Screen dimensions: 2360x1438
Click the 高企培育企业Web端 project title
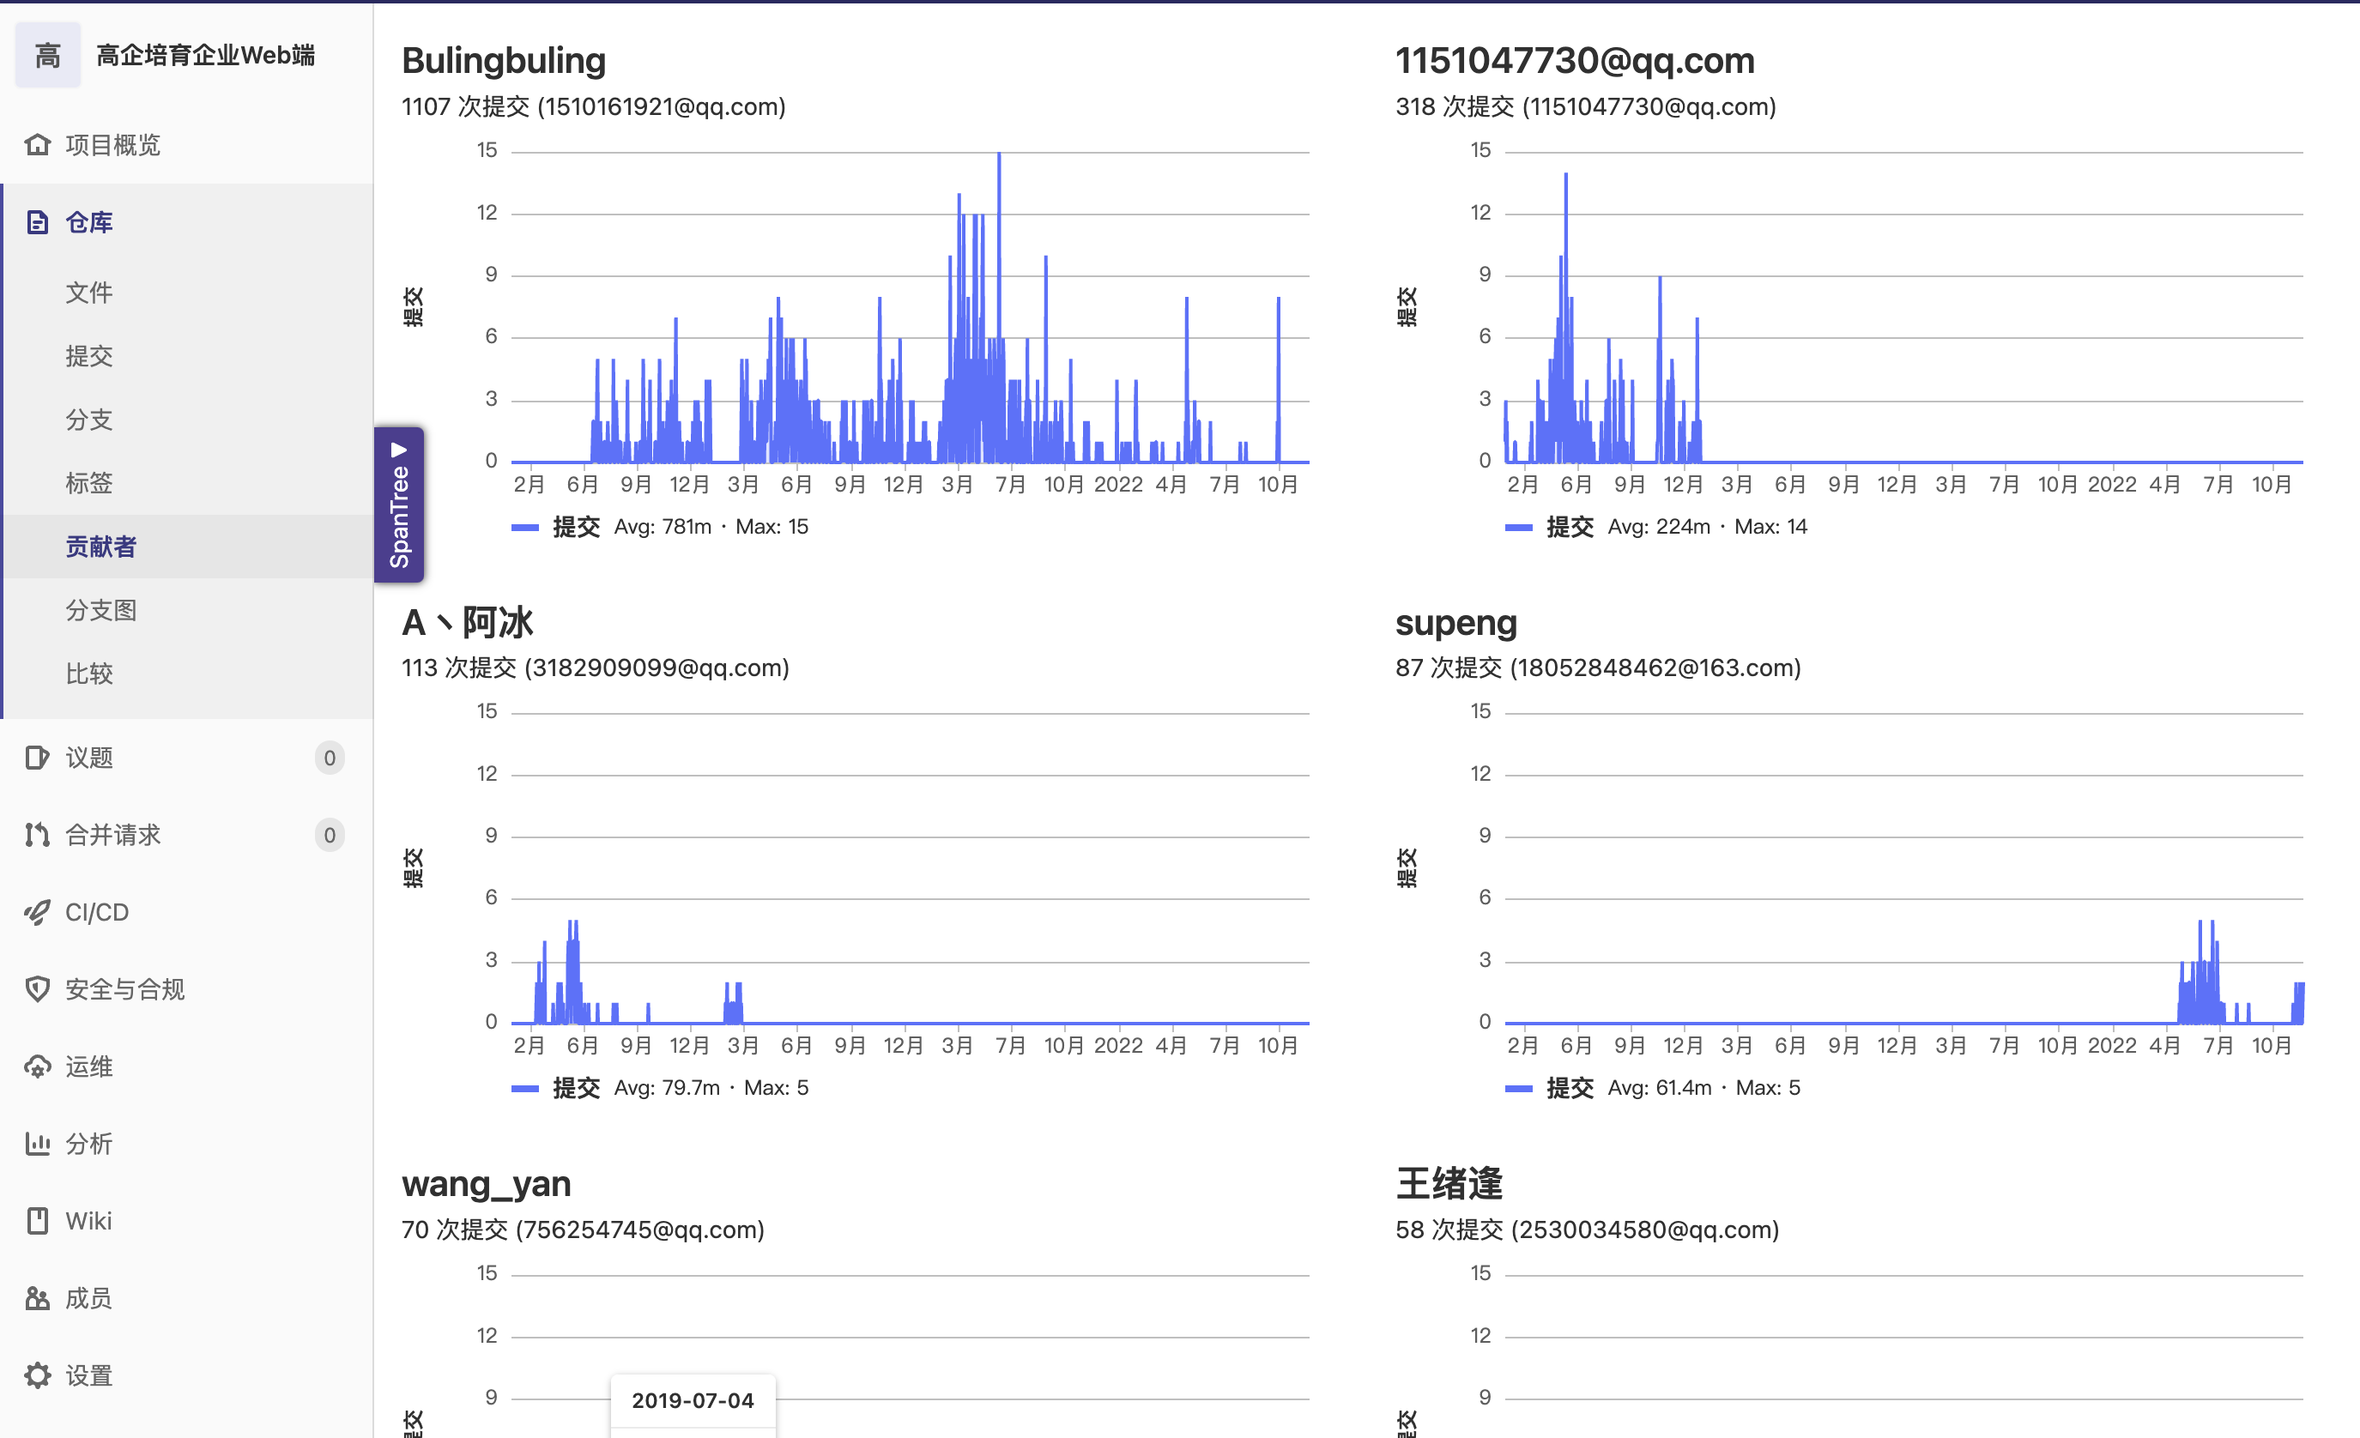[x=205, y=56]
